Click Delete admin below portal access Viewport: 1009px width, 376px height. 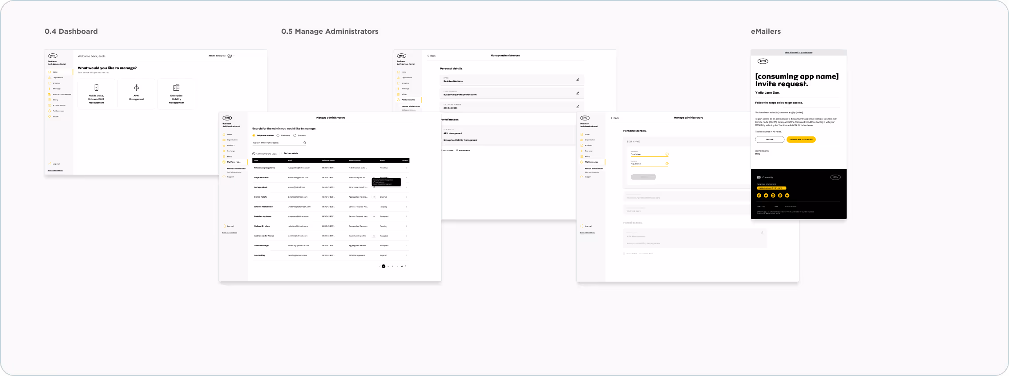pyautogui.click(x=447, y=151)
